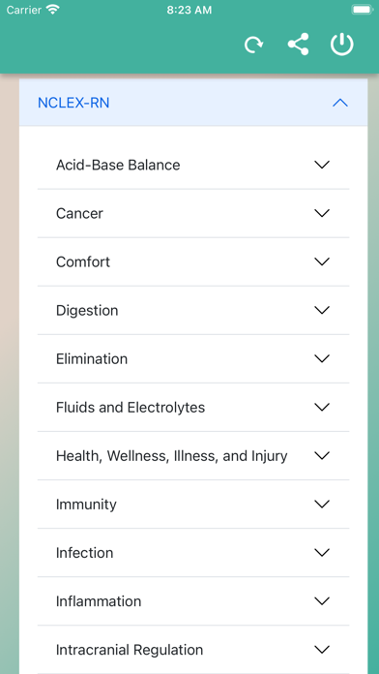Open Health, Wellness, Illness, and Injury topic
The image size is (379, 674).
(193, 456)
